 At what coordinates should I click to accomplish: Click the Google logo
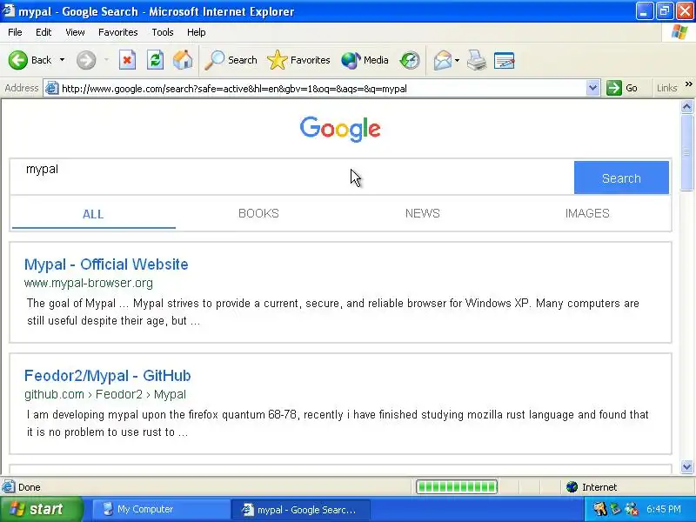click(x=340, y=129)
